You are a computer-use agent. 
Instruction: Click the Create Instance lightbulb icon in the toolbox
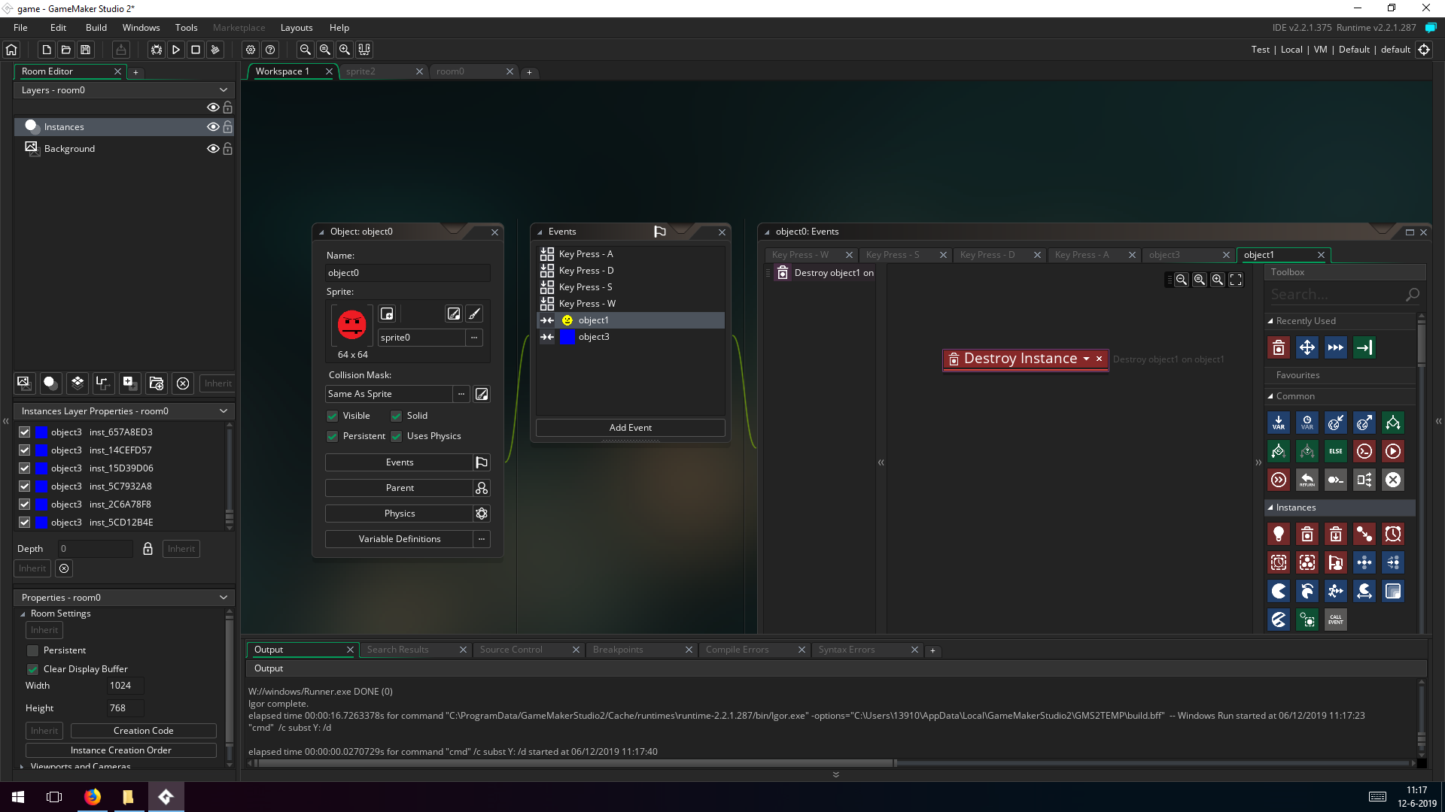pyautogui.click(x=1279, y=535)
